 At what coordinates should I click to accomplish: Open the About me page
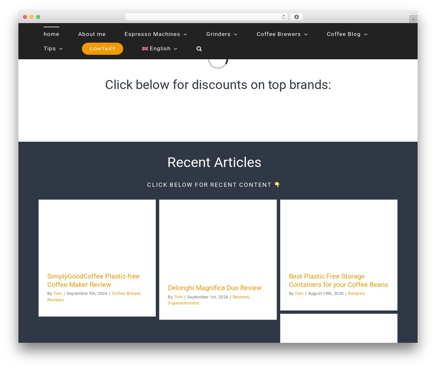92,34
